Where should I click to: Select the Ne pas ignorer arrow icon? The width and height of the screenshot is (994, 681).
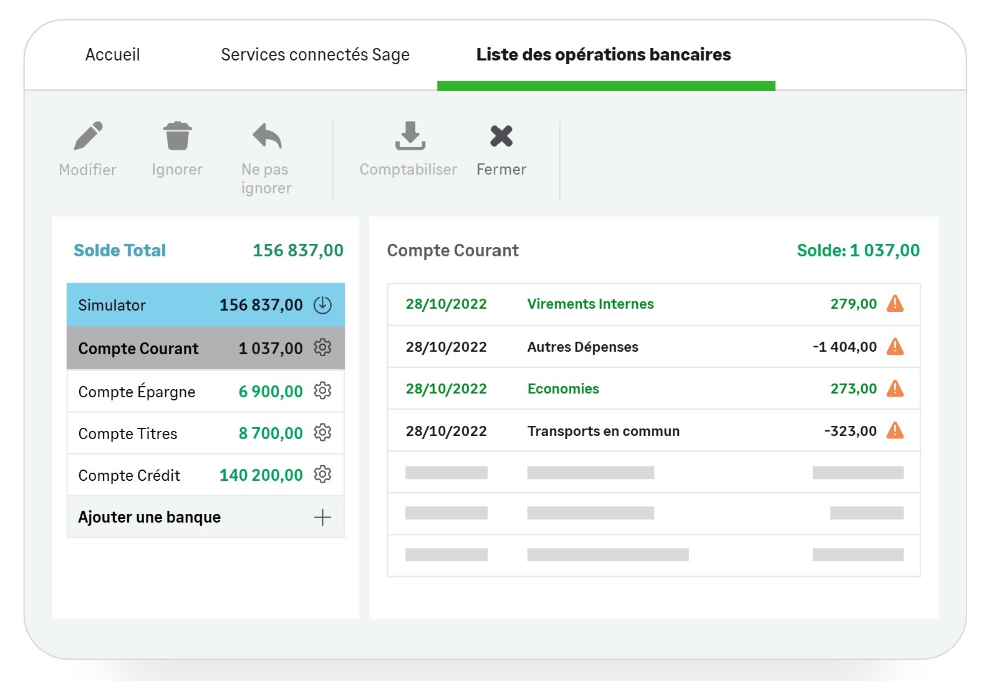(267, 136)
